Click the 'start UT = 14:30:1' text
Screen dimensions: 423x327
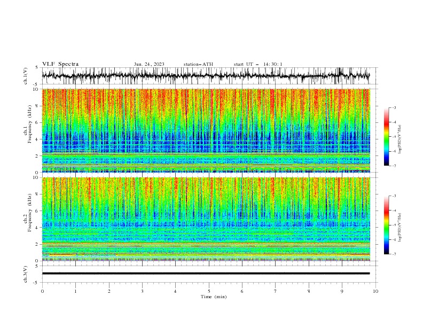click(x=258, y=64)
